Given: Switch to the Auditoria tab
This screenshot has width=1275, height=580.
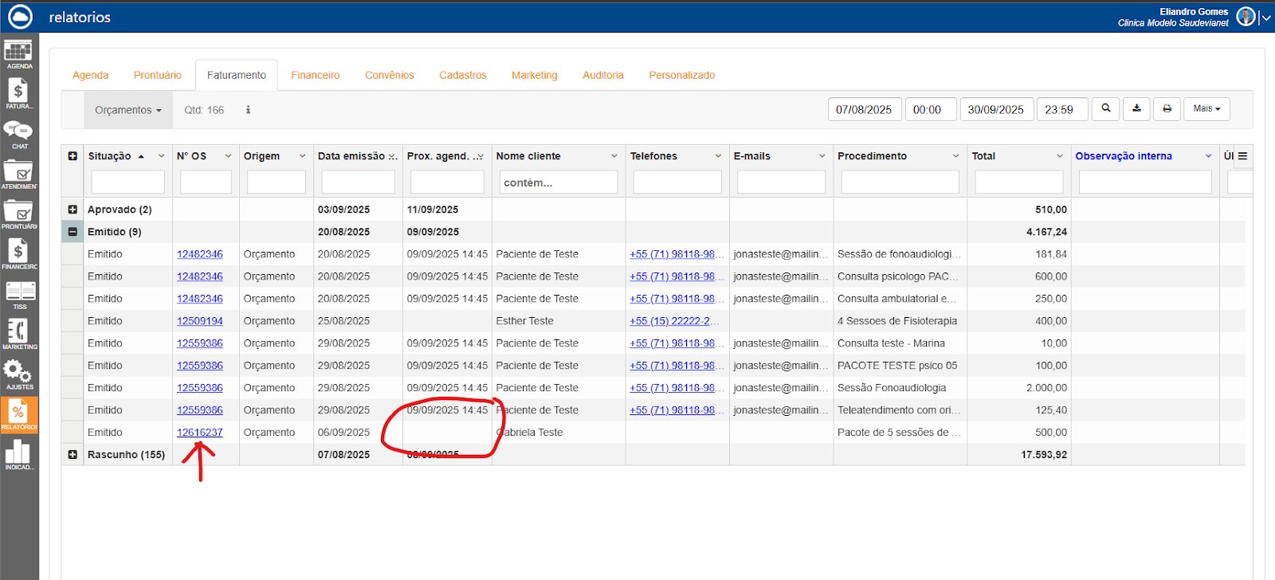Looking at the screenshot, I should (x=602, y=75).
